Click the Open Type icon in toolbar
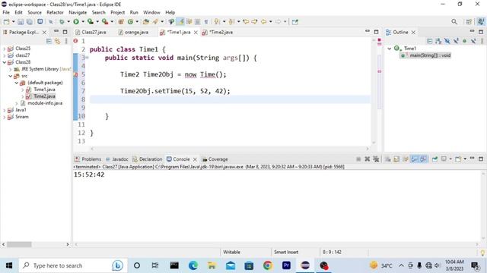Viewport: 487px width, 273px height. coord(146,22)
